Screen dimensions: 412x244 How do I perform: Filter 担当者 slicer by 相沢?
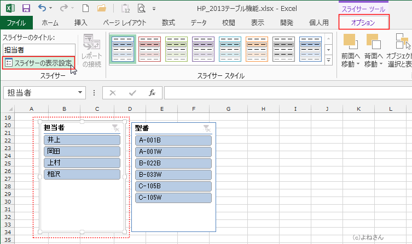click(82, 174)
